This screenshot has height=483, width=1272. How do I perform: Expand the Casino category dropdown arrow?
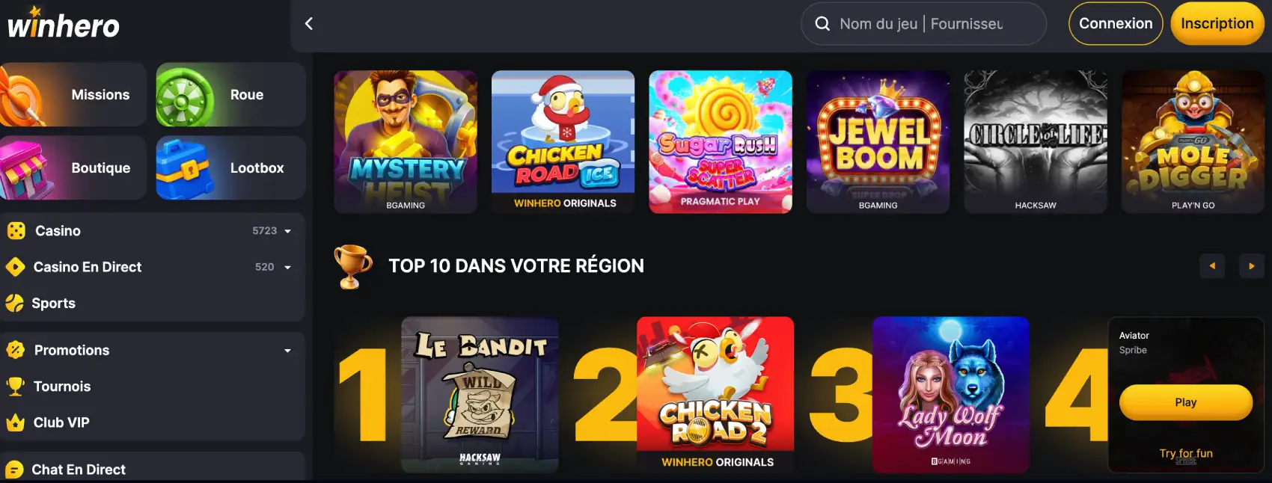pyautogui.click(x=287, y=232)
